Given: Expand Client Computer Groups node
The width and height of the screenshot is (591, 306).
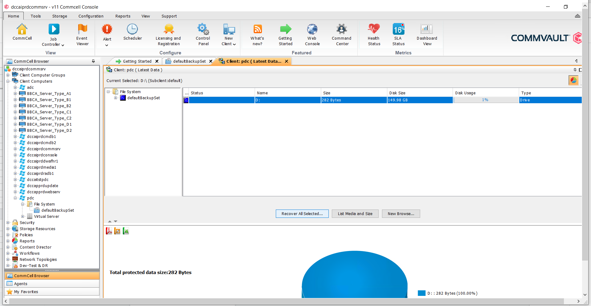Looking at the screenshot, I should tap(8, 75).
